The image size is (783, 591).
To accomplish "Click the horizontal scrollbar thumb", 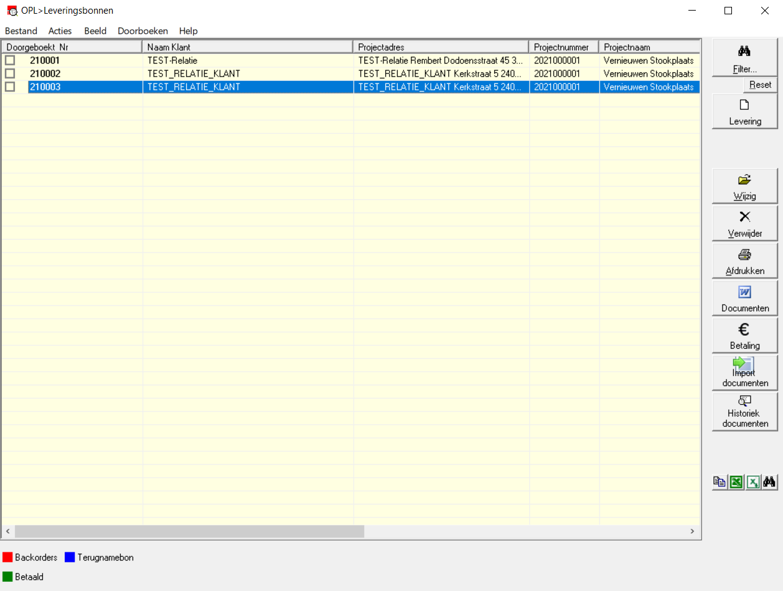I will coord(189,531).
